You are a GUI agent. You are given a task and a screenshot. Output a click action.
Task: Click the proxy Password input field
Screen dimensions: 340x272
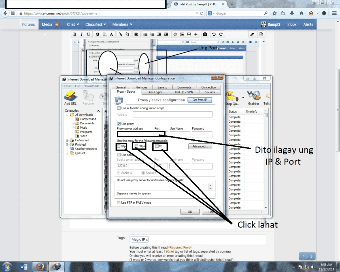click(x=202, y=135)
